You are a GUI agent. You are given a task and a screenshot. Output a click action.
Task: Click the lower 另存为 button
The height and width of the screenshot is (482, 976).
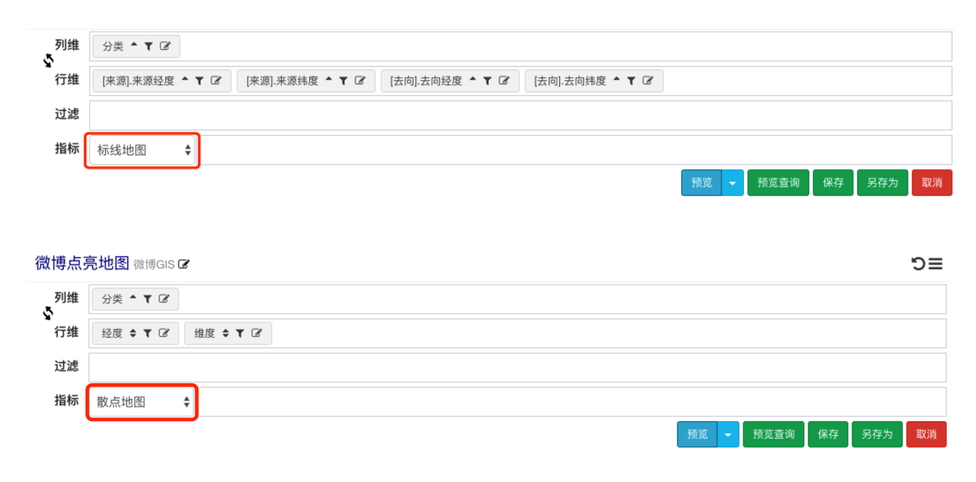[877, 435]
